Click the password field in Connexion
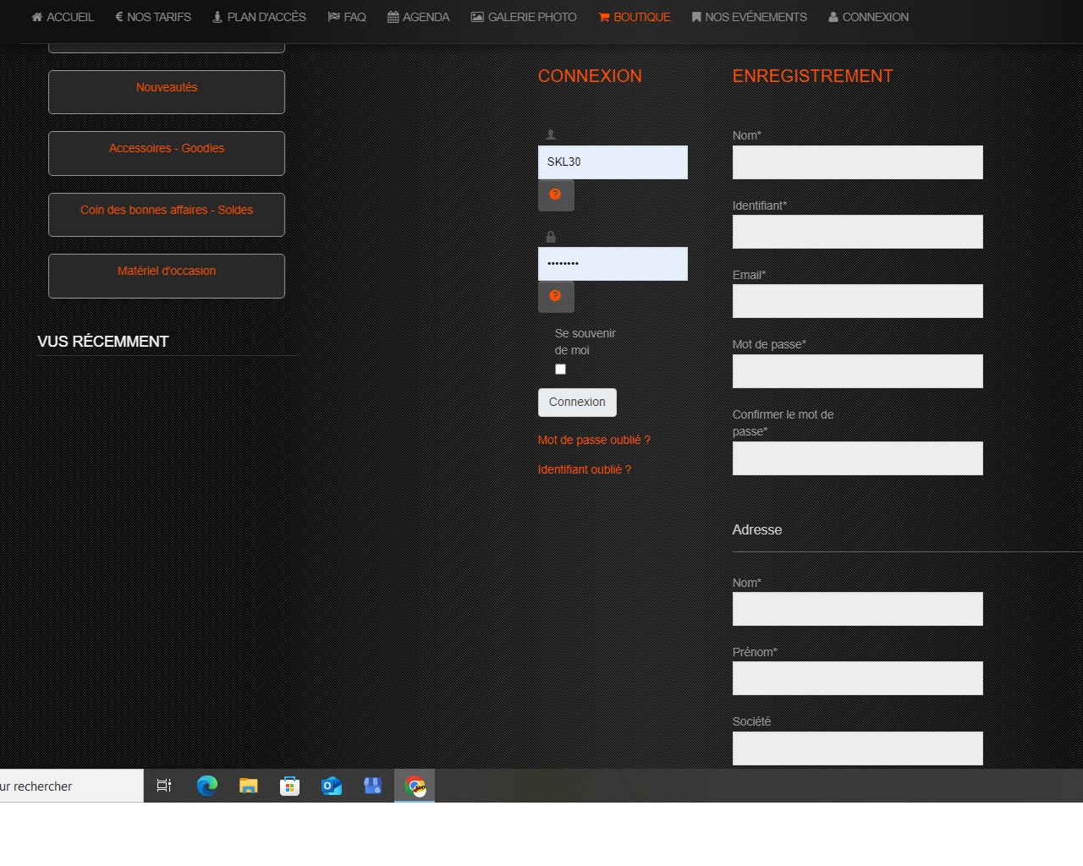The width and height of the screenshot is (1083, 866). coord(613,264)
